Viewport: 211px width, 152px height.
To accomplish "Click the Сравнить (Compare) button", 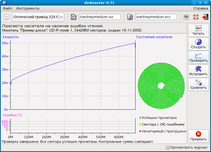I will [198, 84].
